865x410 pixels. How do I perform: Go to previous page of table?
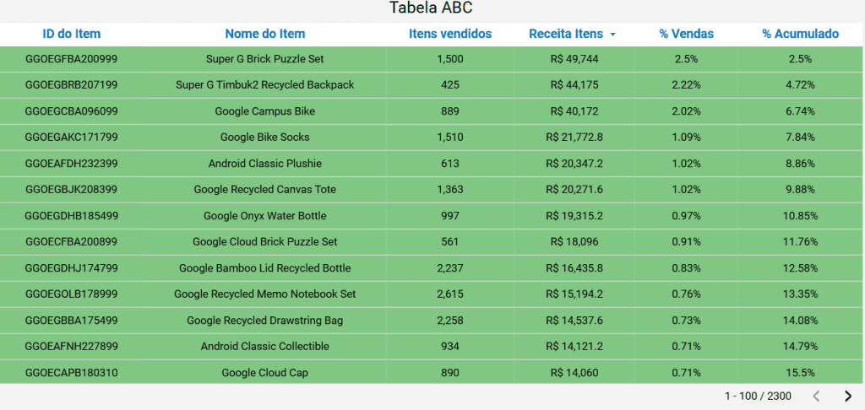click(816, 396)
